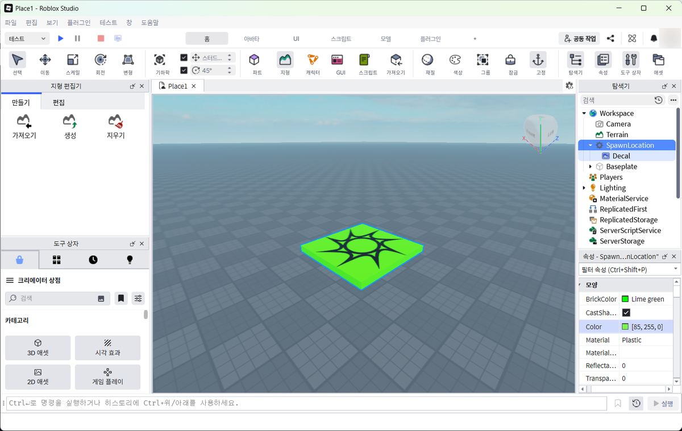Viewport: 682px width, 431px height.
Task: Pick the Transform (변형) tool
Action: 128,64
